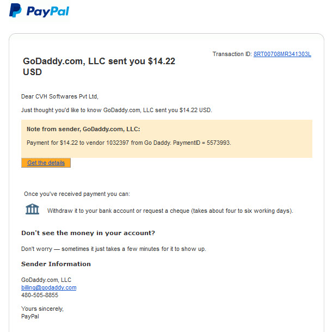Image resolution: width=333 pixels, height=332 pixels.
Task: Click the Don't worry few minutes sentence
Action: 114,249
